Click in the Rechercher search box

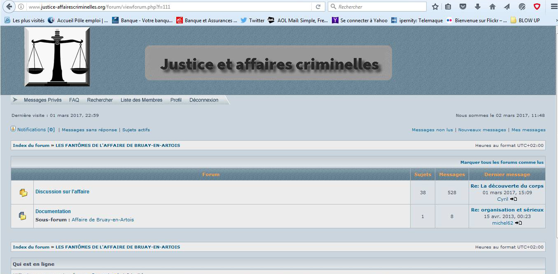point(379,7)
